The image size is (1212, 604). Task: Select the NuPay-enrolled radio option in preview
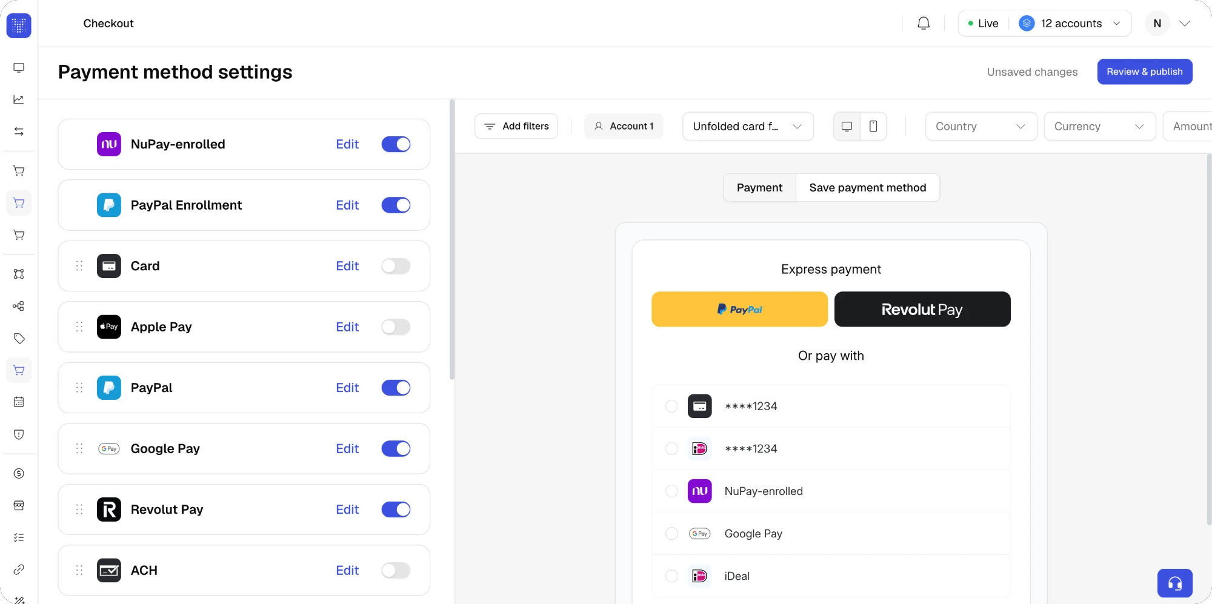(671, 491)
